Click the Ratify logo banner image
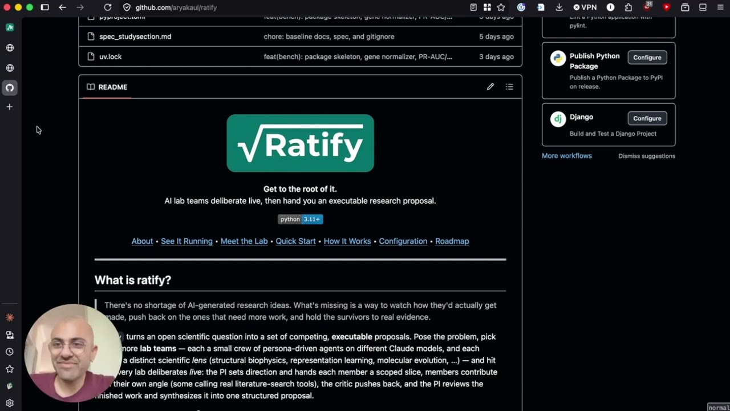Viewport: 730px width, 411px height. (x=301, y=143)
